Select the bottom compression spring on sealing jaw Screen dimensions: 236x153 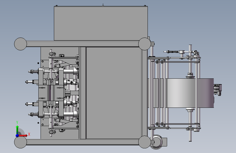pyautogui.click(x=35, y=114)
